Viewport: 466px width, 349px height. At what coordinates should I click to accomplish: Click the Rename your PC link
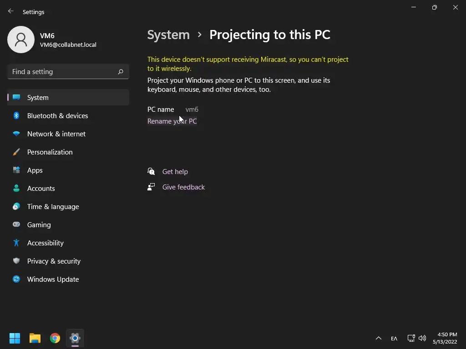pos(172,121)
